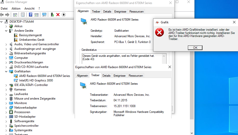Select the Mäuse und andere Zeigegeräte icon
238x135 pixels.
11,99
